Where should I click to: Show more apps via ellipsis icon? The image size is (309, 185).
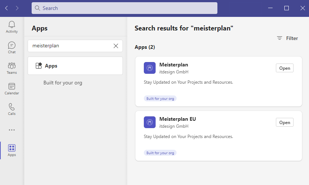(12, 130)
